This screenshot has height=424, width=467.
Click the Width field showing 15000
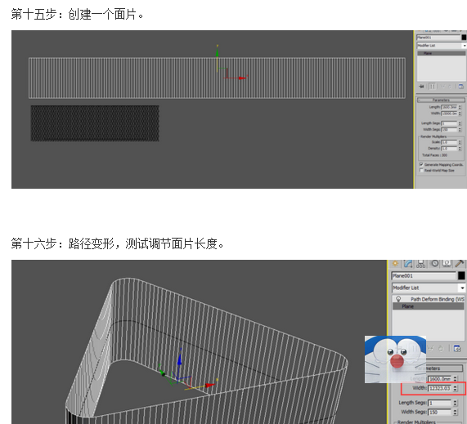(x=449, y=114)
